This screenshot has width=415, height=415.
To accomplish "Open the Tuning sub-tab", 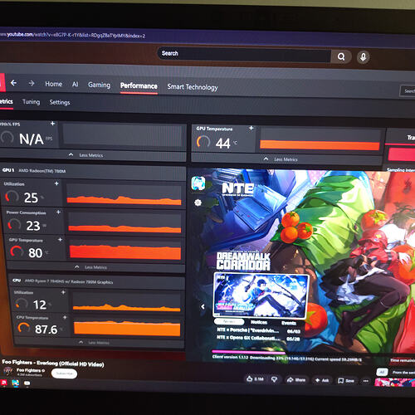I will [31, 102].
